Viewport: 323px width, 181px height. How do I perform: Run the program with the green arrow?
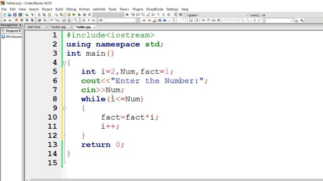[74, 15]
